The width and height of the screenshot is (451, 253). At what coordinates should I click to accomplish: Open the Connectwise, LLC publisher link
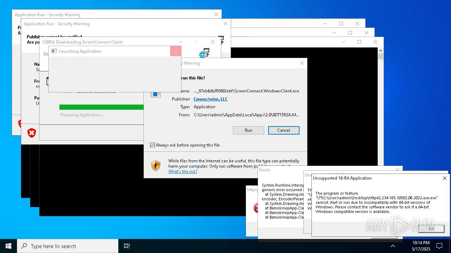click(x=210, y=99)
